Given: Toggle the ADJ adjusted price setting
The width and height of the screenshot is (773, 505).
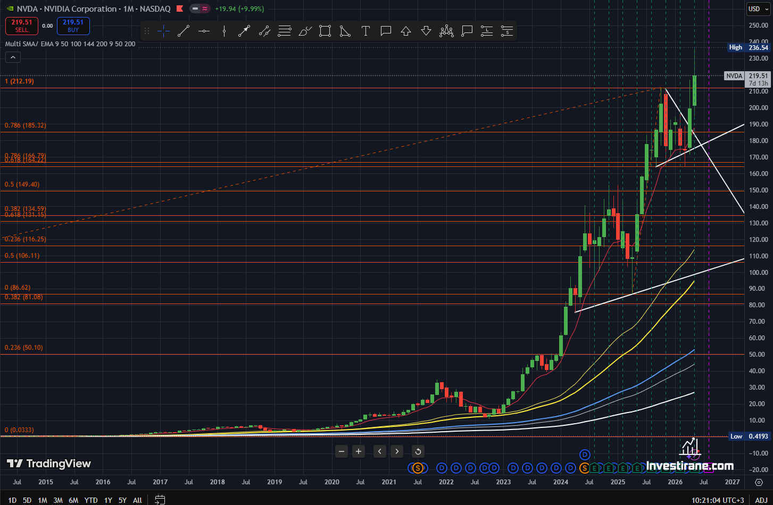Looking at the screenshot, I should coord(761,500).
